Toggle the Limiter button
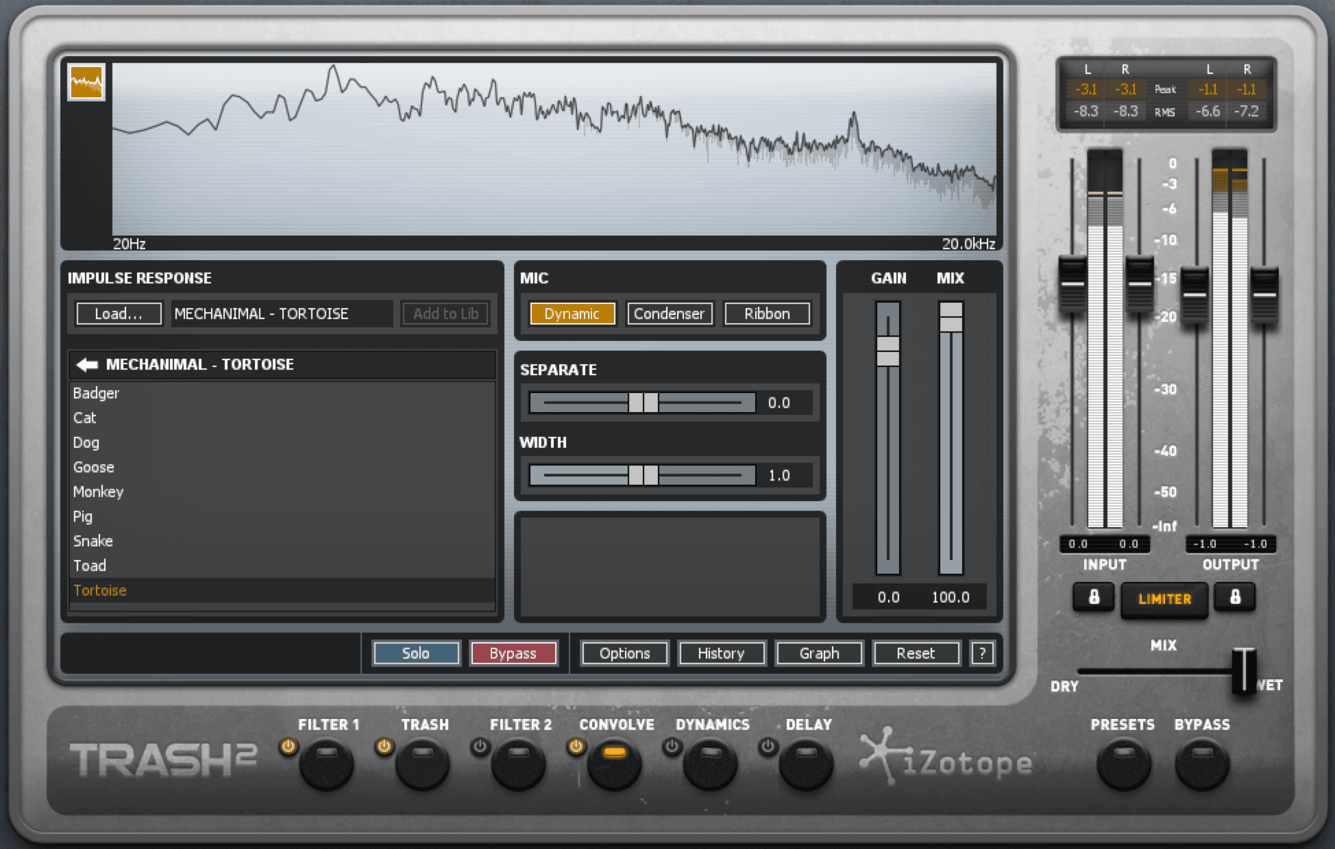The height and width of the screenshot is (849, 1335). [x=1164, y=599]
